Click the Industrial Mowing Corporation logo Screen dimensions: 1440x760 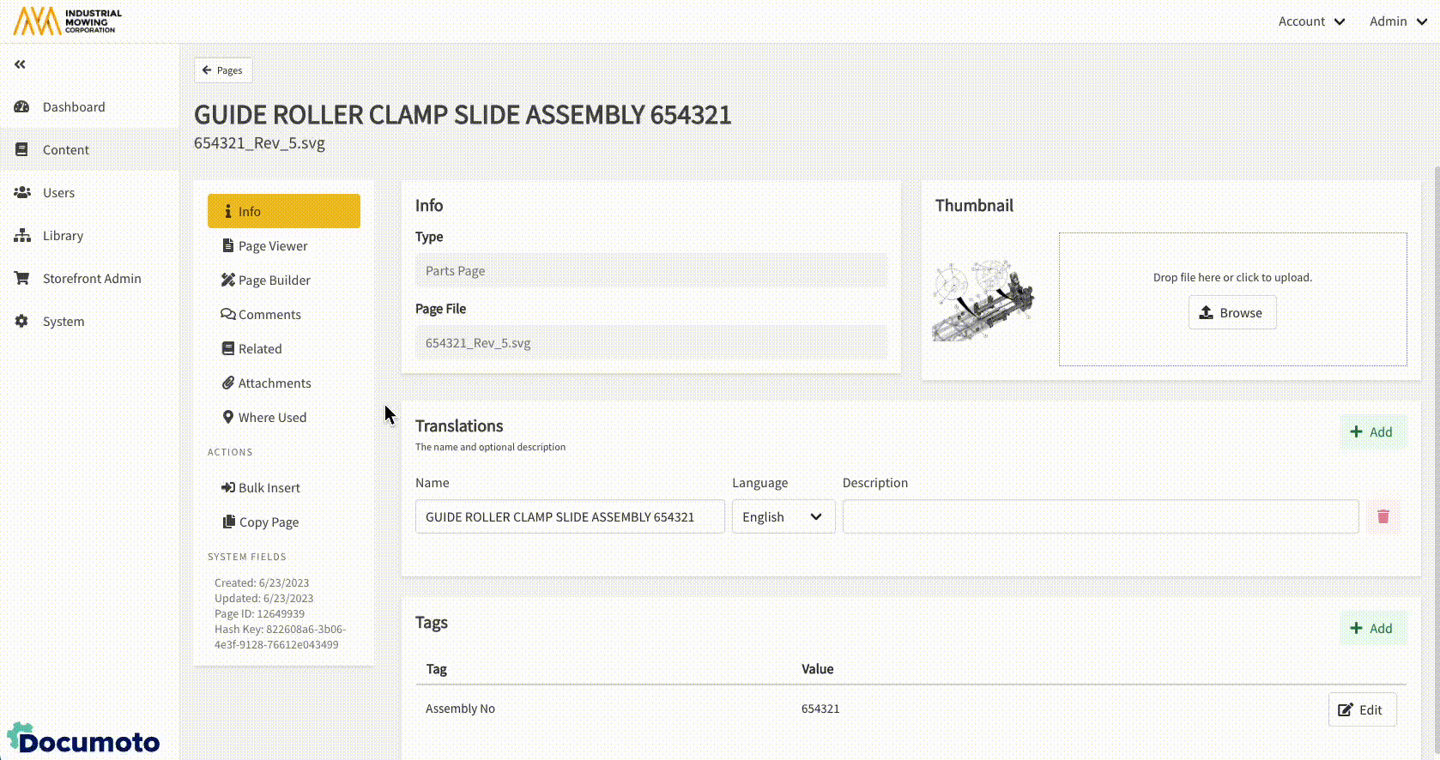click(x=68, y=21)
